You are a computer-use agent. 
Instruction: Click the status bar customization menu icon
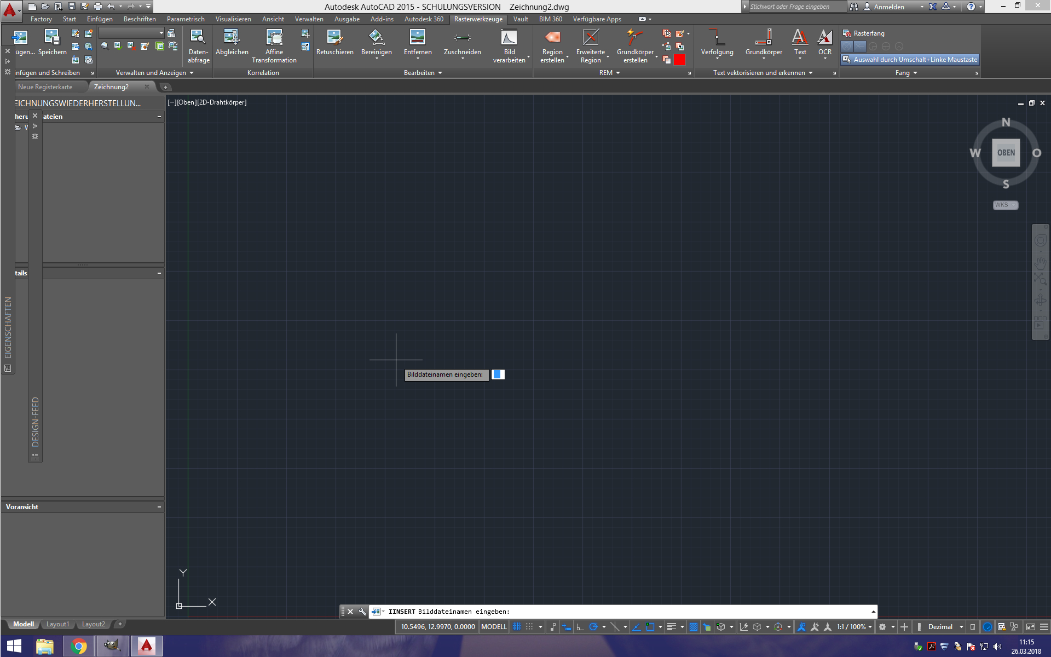point(1044,627)
